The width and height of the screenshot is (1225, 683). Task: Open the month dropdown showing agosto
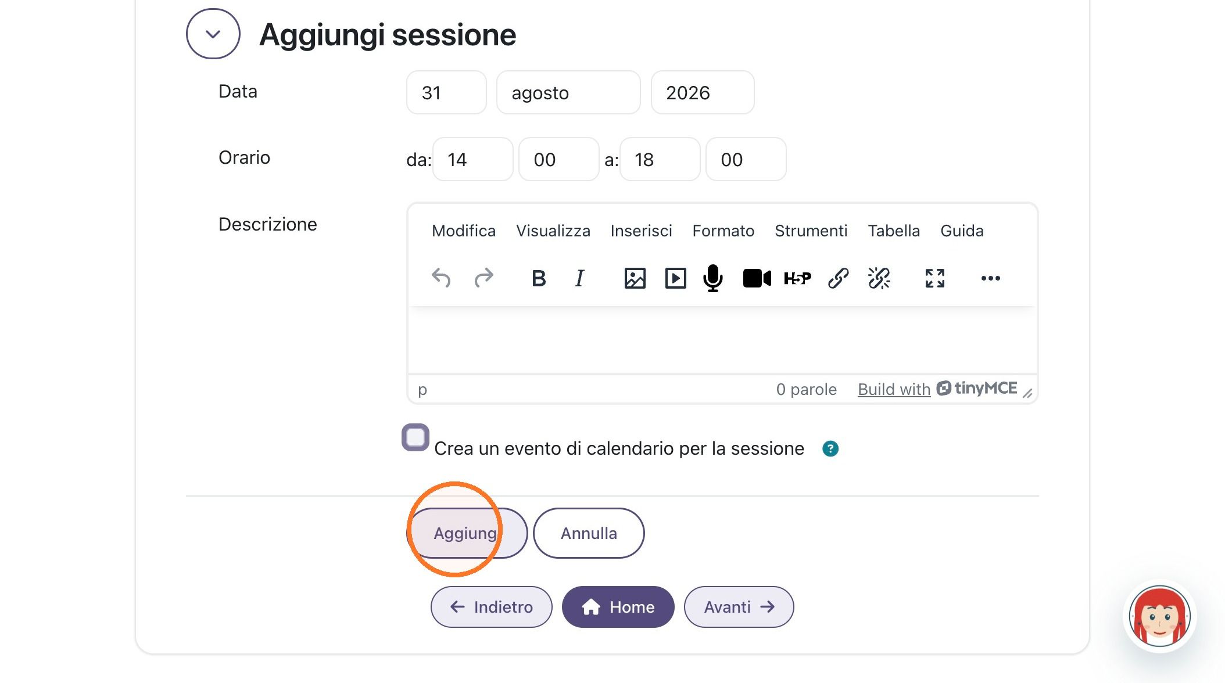[568, 92]
